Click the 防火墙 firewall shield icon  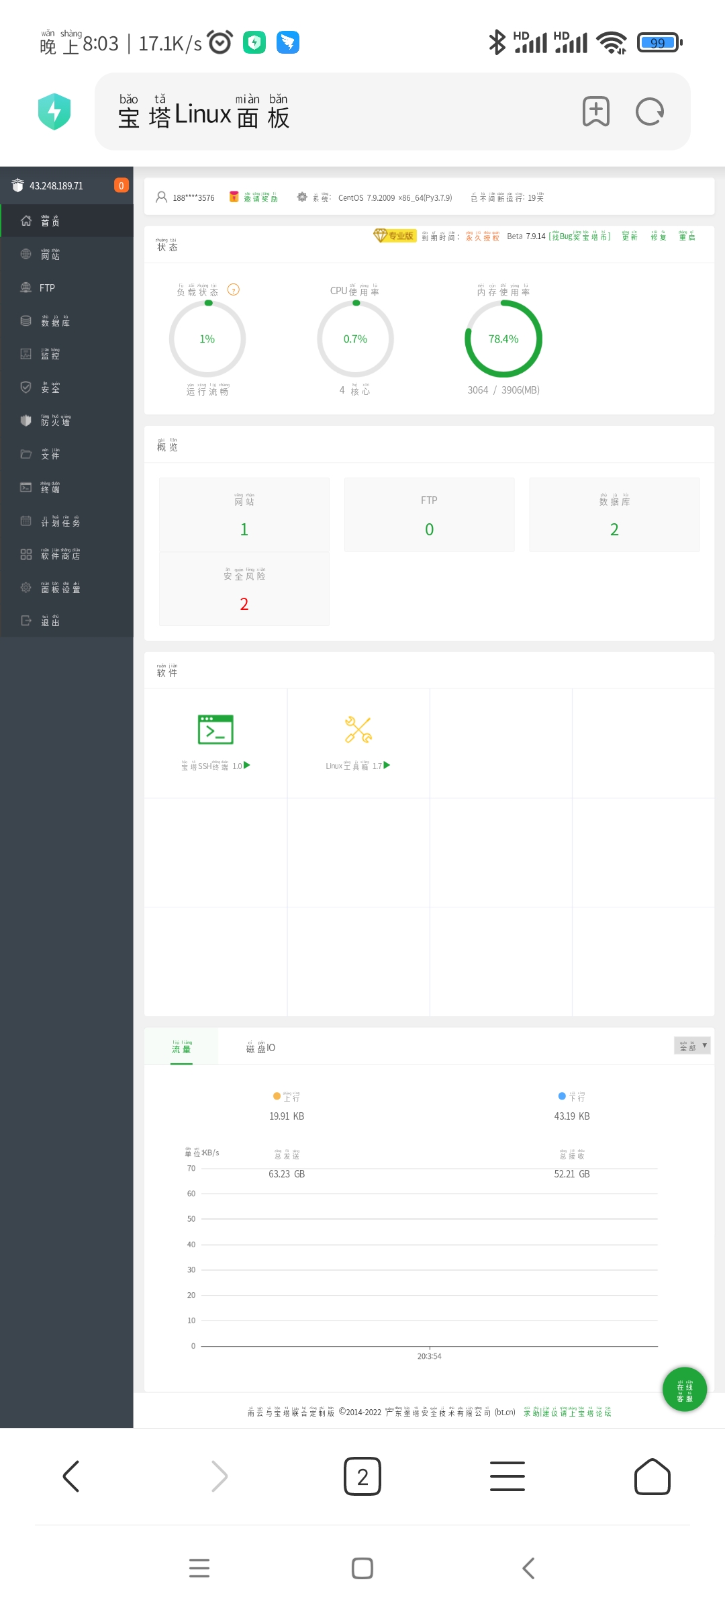26,420
